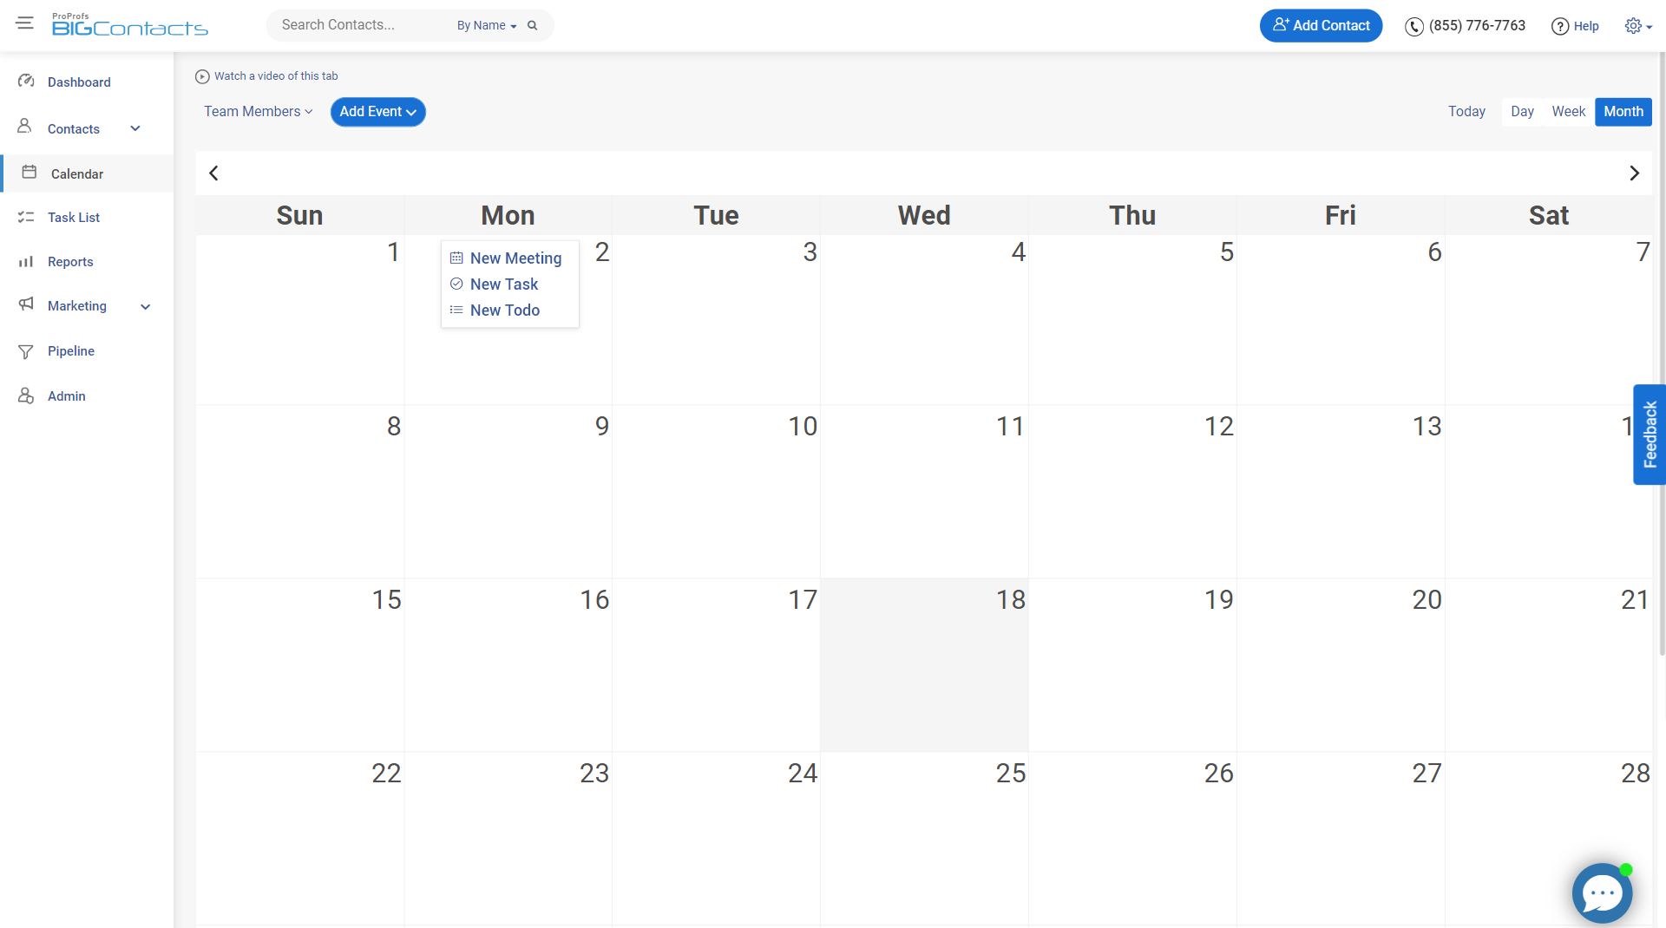Click the Task List checklist icon

tap(26, 217)
